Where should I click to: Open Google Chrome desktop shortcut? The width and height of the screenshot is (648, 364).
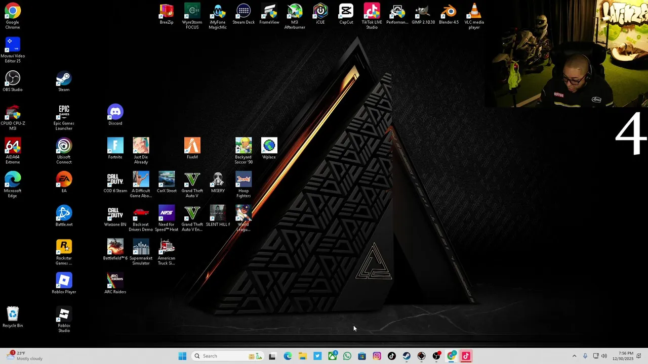click(13, 16)
